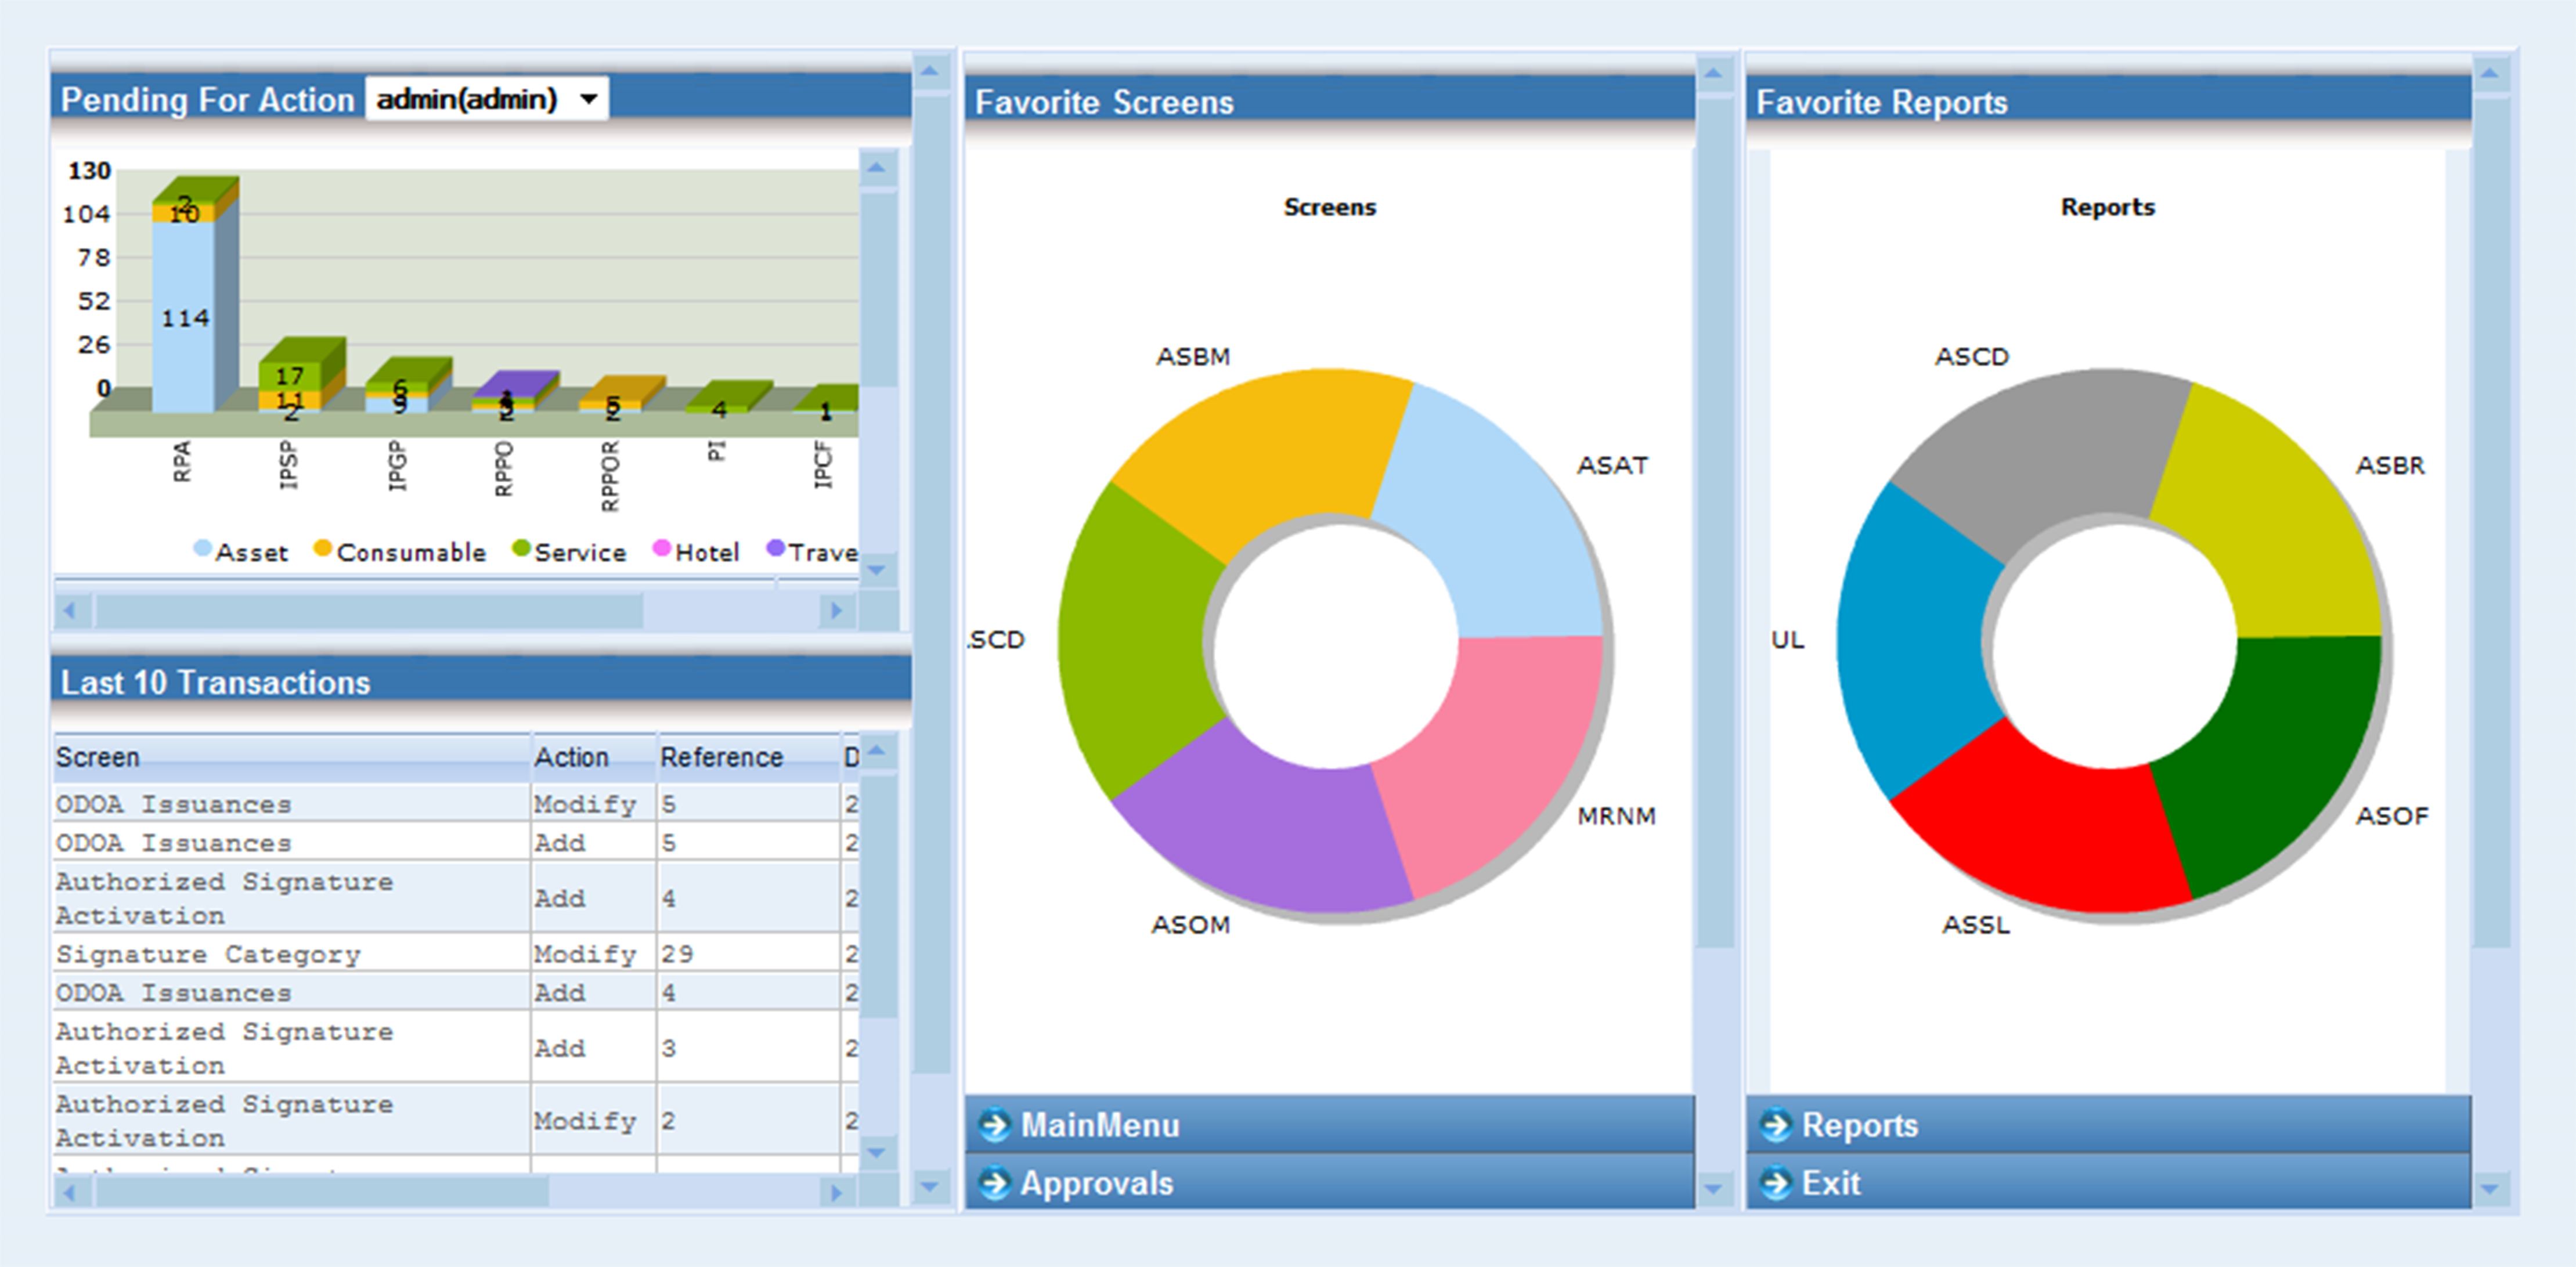Screen dimensions: 2576x1267
Task: Click the Hotel legend marker
Action: tap(661, 548)
